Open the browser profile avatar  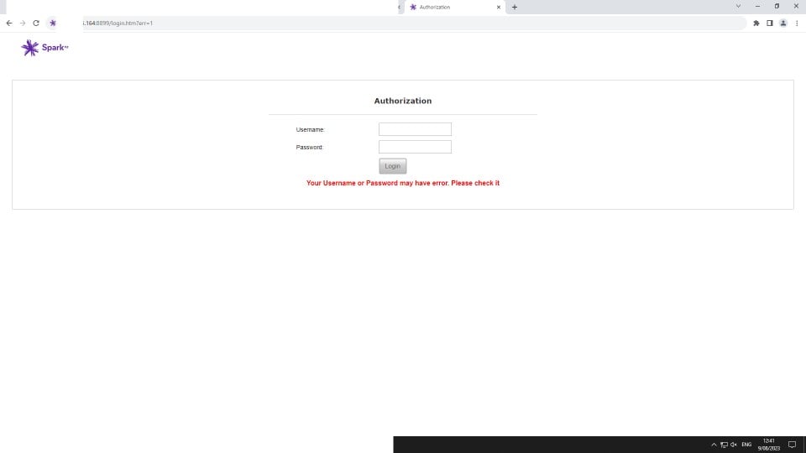point(782,23)
